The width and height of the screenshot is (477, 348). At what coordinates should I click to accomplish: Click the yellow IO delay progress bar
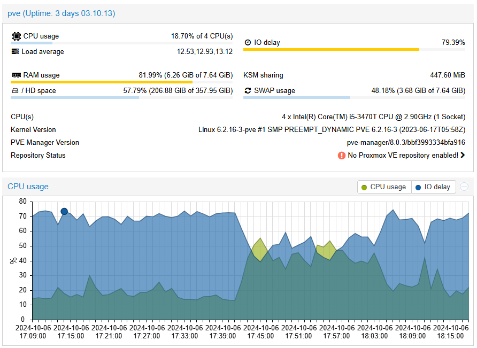[331, 50]
